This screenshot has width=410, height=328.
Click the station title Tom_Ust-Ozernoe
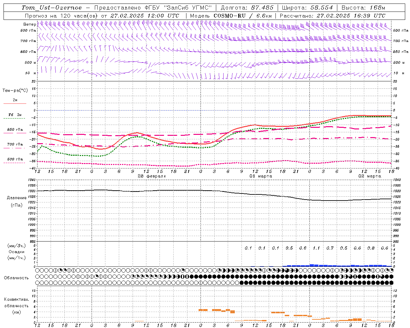[x=52, y=8]
